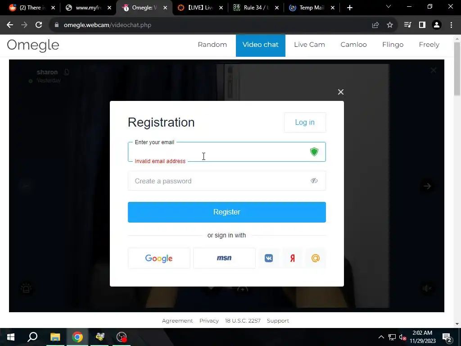Open the notification center icon
Image resolution: width=461 pixels, height=346 pixels.
point(447,337)
